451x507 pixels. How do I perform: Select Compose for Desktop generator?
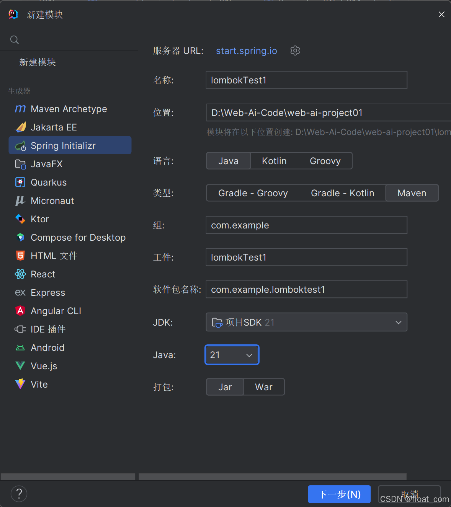pos(70,237)
